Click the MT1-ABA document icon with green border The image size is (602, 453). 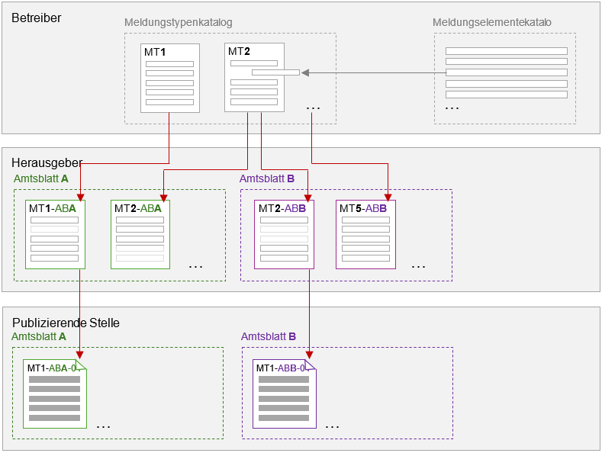pos(55,234)
